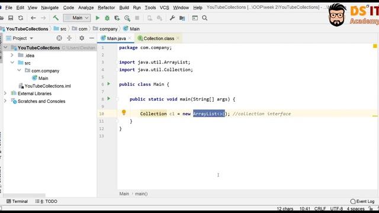Screen dimensions: 379x213
Task: Open the View menu
Action: (33, 8)
